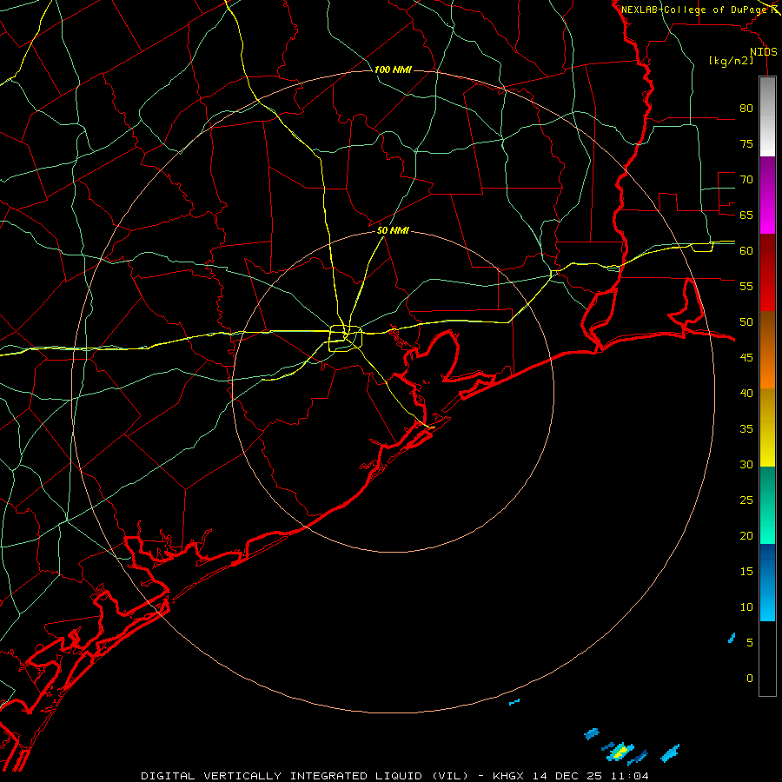
Task: Click the "50 NMI" range ring label
Action: pos(393,230)
